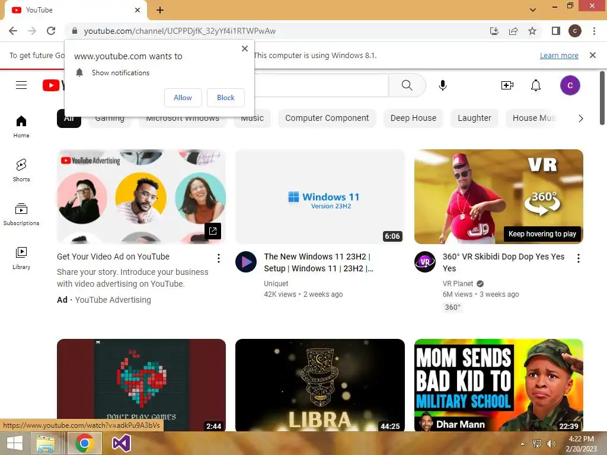Select the Deep House chip

tap(413, 118)
